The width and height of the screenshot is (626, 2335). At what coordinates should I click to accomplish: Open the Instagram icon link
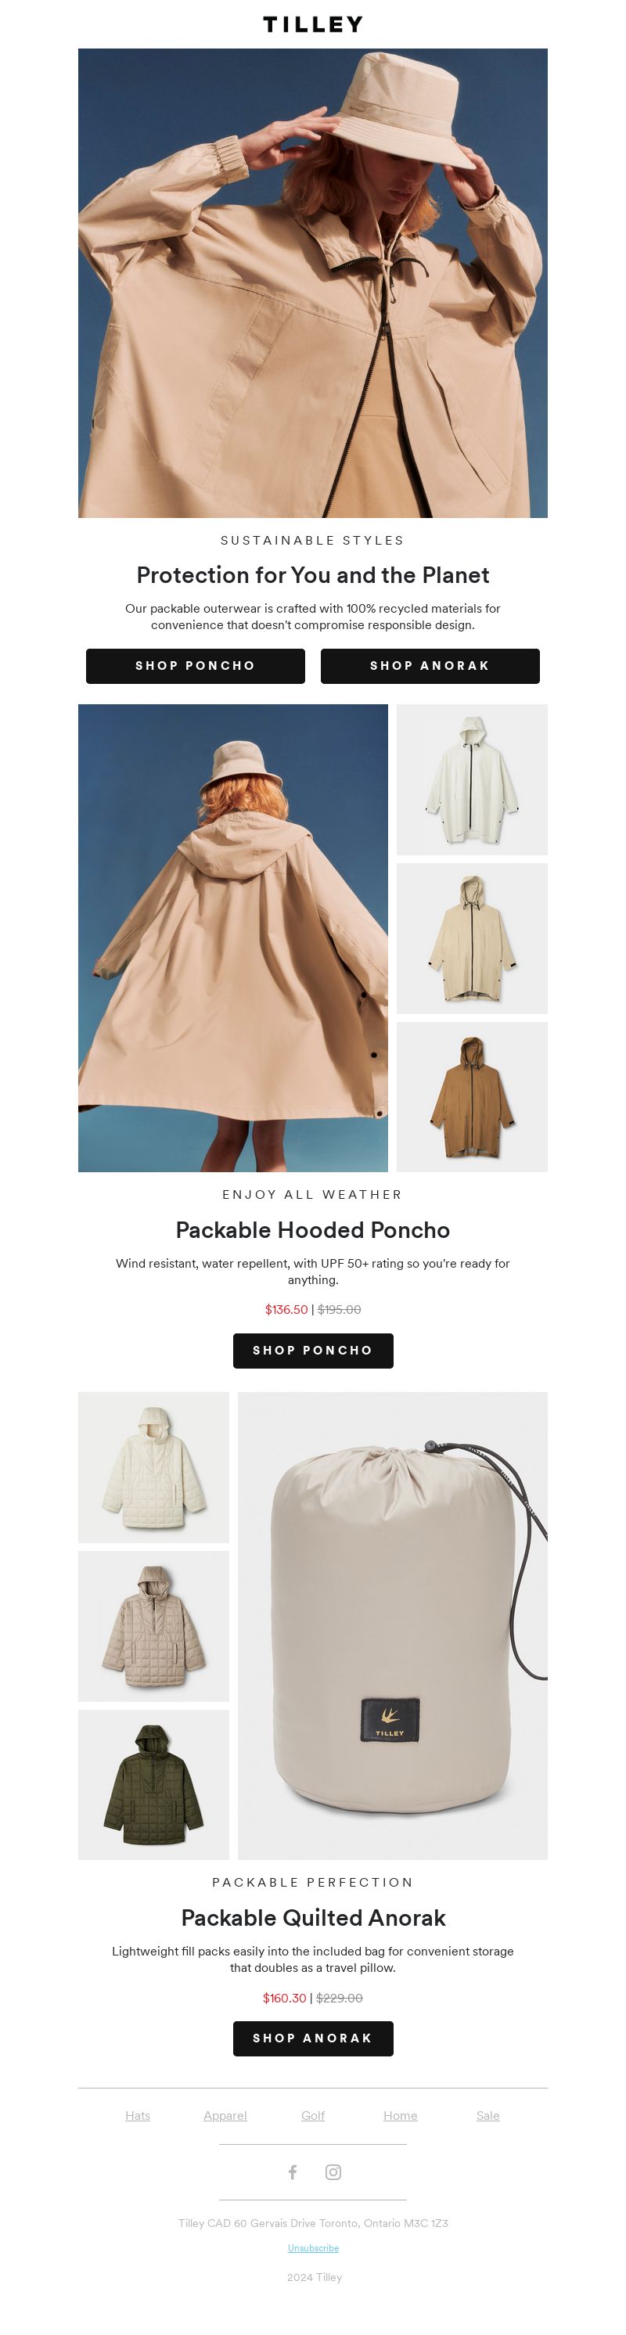click(333, 2171)
